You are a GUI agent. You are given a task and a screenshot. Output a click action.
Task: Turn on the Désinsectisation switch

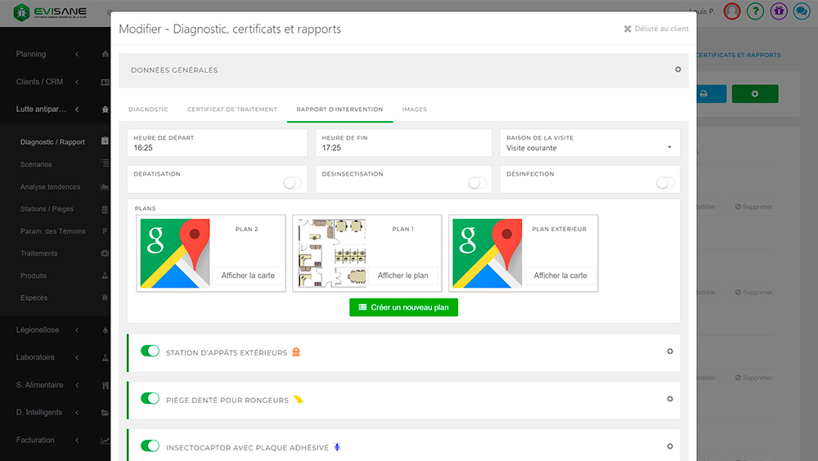click(x=477, y=183)
